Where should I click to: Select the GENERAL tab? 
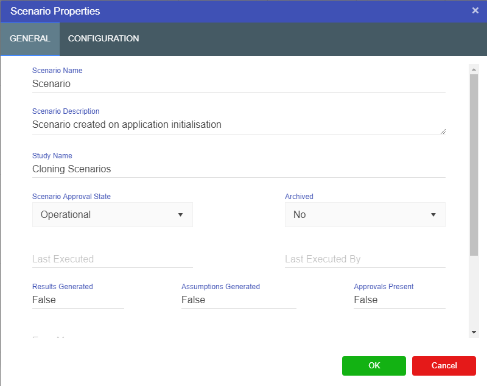tap(30, 38)
